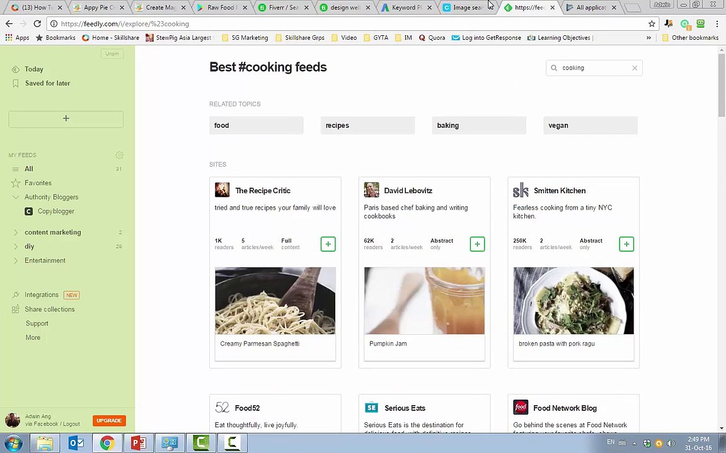Follow David Lebovitz with plus button
This screenshot has width=726, height=453.
477,244
